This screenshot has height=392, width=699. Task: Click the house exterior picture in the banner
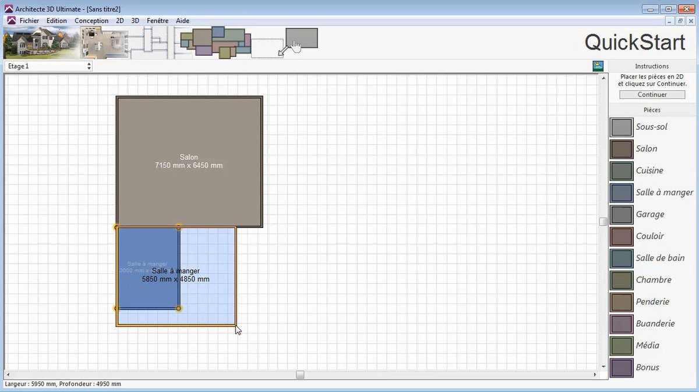point(41,42)
